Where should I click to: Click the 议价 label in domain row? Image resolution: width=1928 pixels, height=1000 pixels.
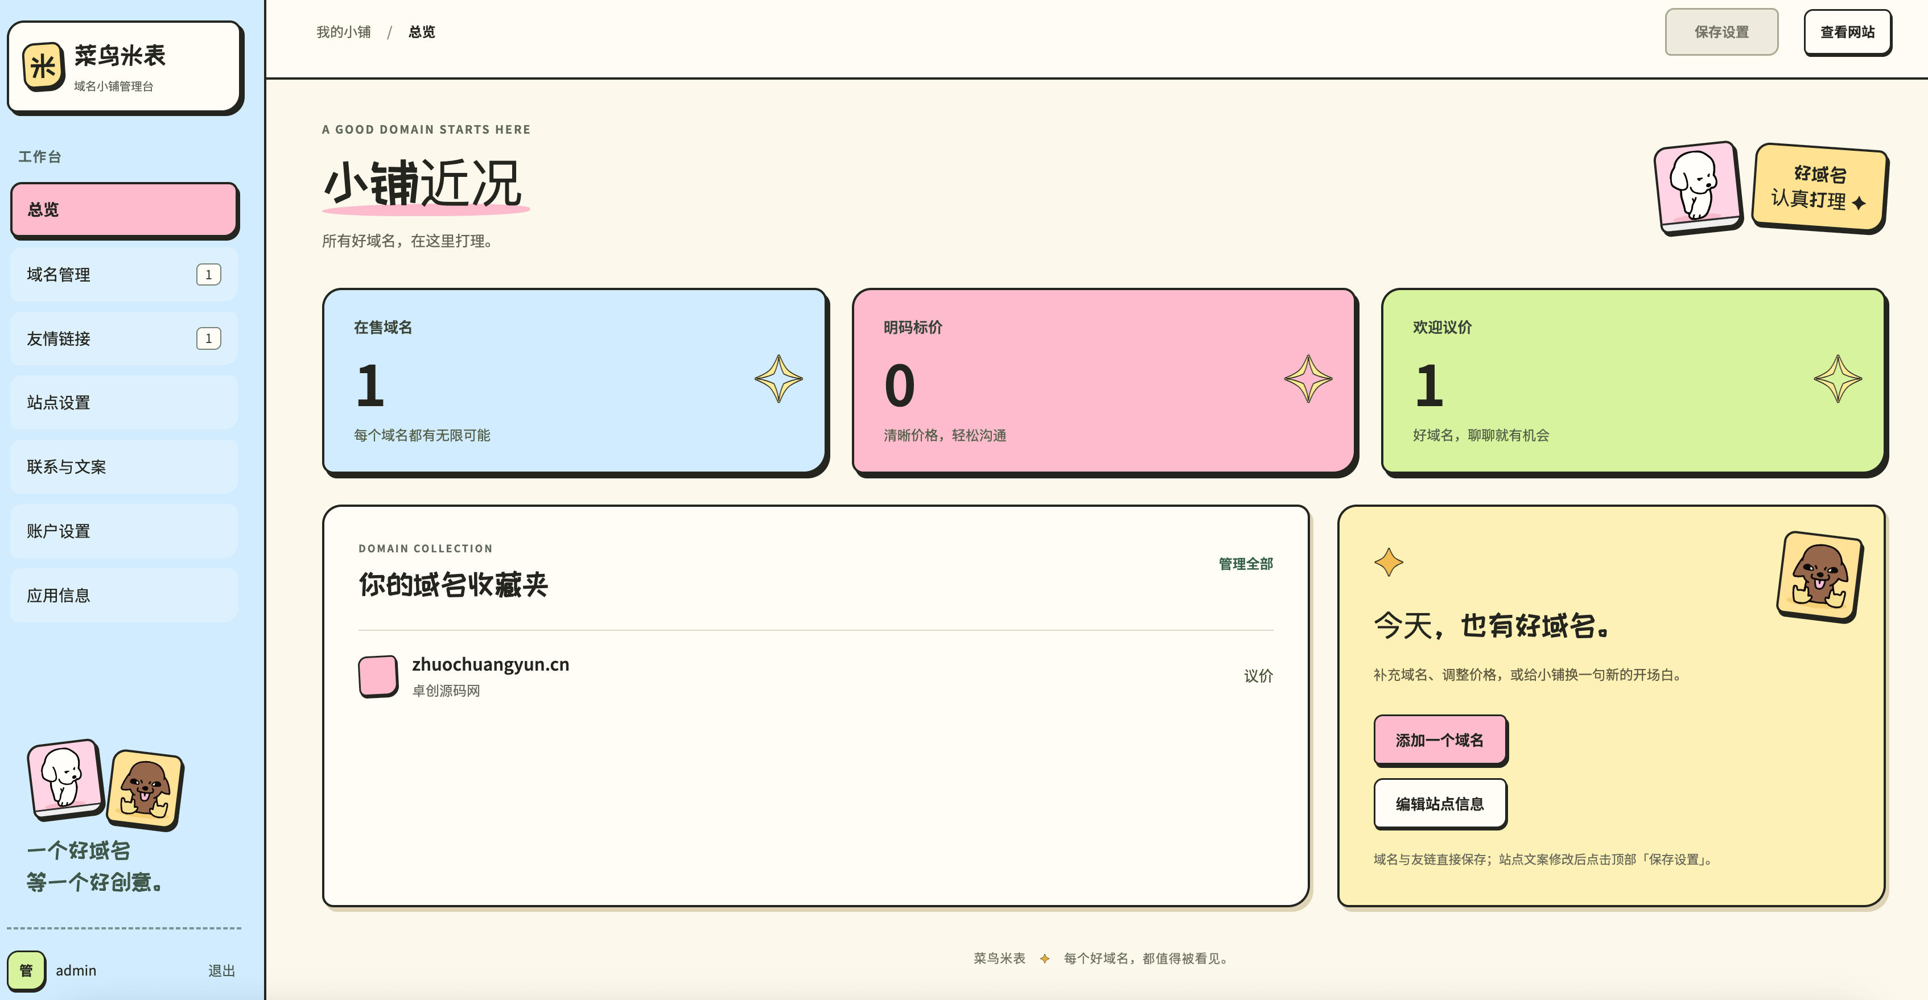click(1258, 675)
